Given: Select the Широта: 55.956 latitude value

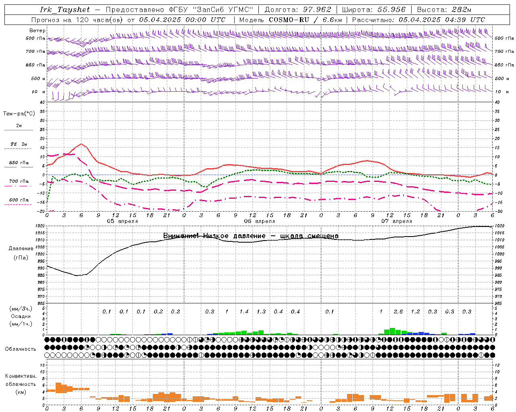Looking at the screenshot, I should pos(374,10).
